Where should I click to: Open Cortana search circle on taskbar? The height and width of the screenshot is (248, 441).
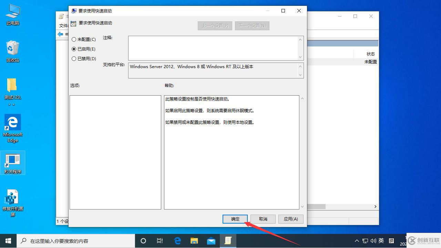(x=143, y=241)
